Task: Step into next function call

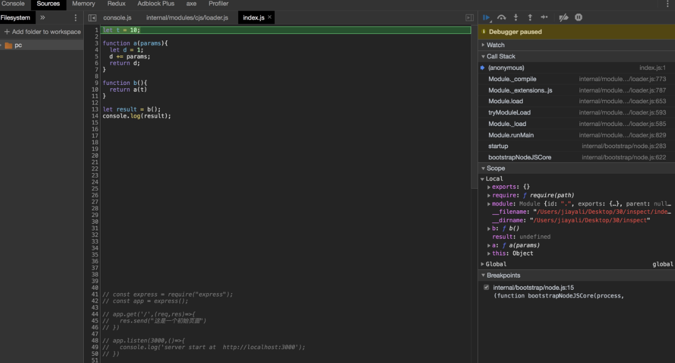Action: pyautogui.click(x=516, y=18)
